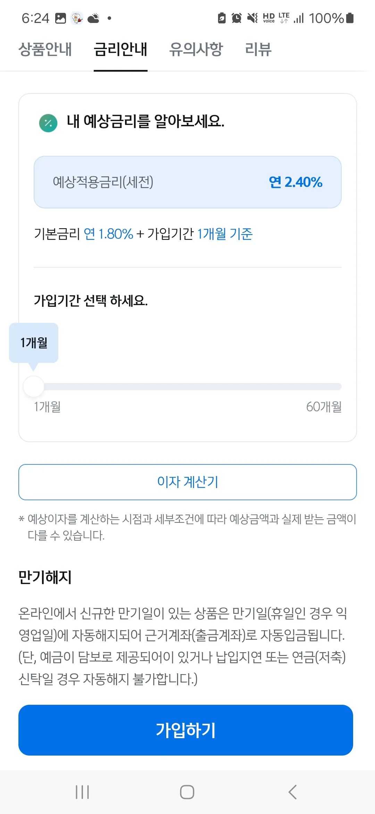Viewport: 375px width, 814px height.
Task: Open the 유의사항 tab
Action: pyautogui.click(x=197, y=50)
